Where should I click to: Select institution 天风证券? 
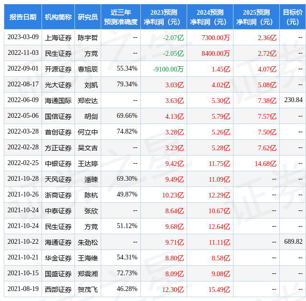58,179
